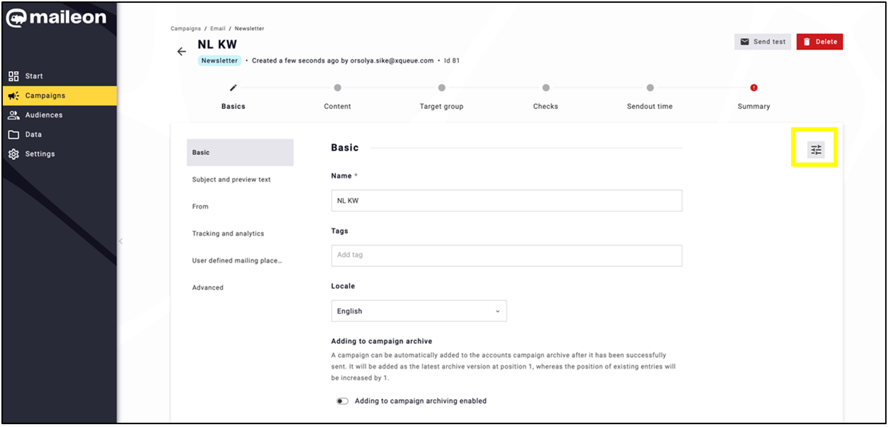Open the Data section icon
The height and width of the screenshot is (427, 888).
(12, 134)
